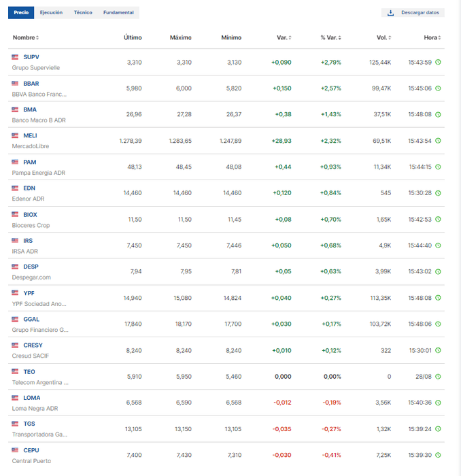The image size is (461, 476).
Task: Open the MELI stock link
Action: click(30, 136)
